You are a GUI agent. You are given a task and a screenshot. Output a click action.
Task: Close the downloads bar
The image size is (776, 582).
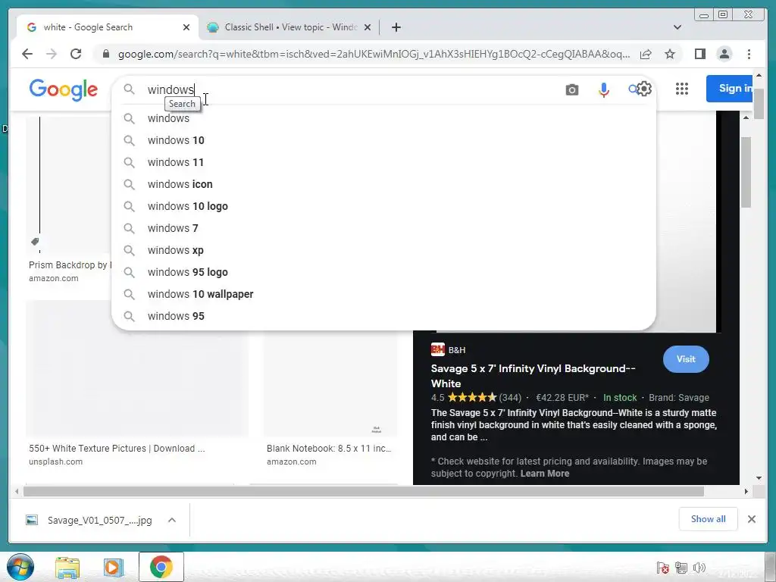coord(751,519)
